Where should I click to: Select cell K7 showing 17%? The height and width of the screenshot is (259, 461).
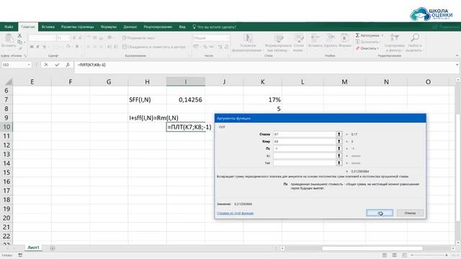(x=262, y=99)
